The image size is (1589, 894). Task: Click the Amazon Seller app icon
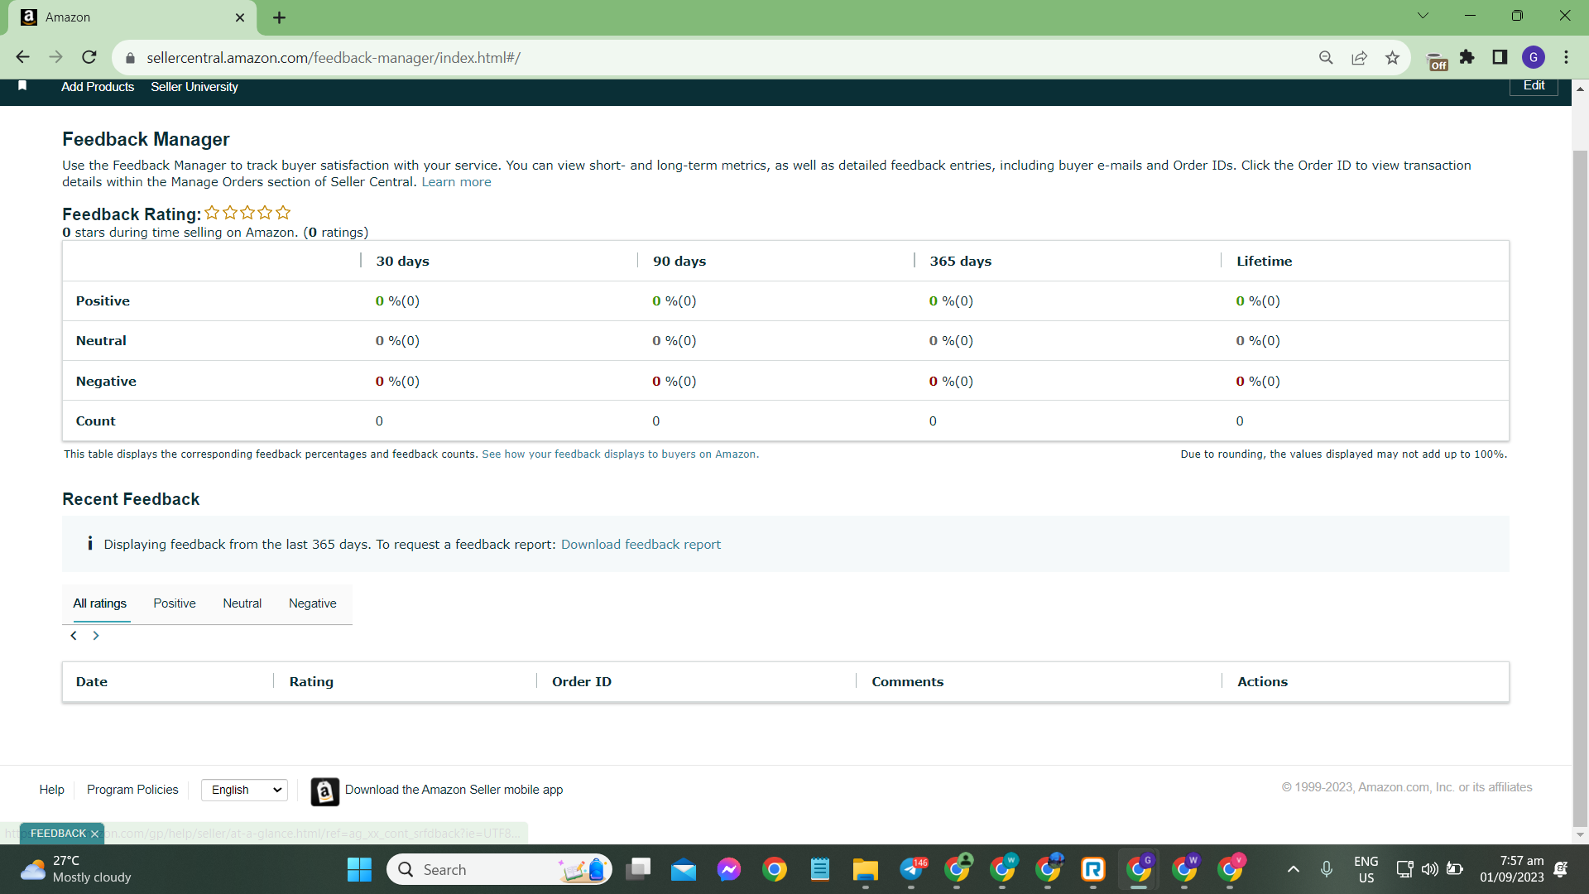325,791
